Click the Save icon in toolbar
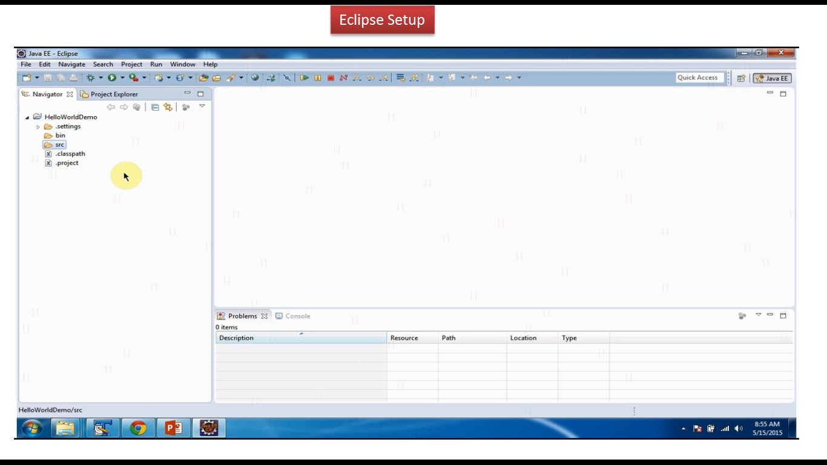The width and height of the screenshot is (827, 465). click(48, 77)
